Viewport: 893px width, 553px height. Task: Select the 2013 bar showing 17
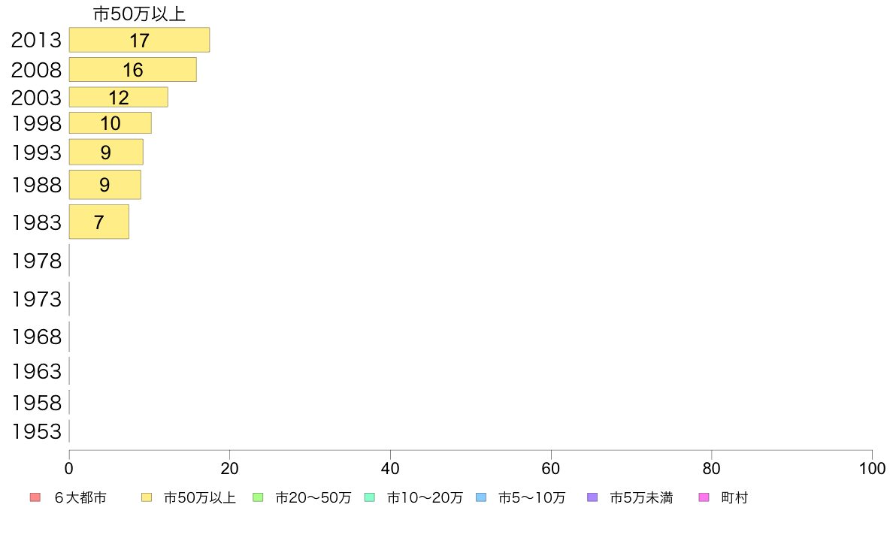(140, 40)
